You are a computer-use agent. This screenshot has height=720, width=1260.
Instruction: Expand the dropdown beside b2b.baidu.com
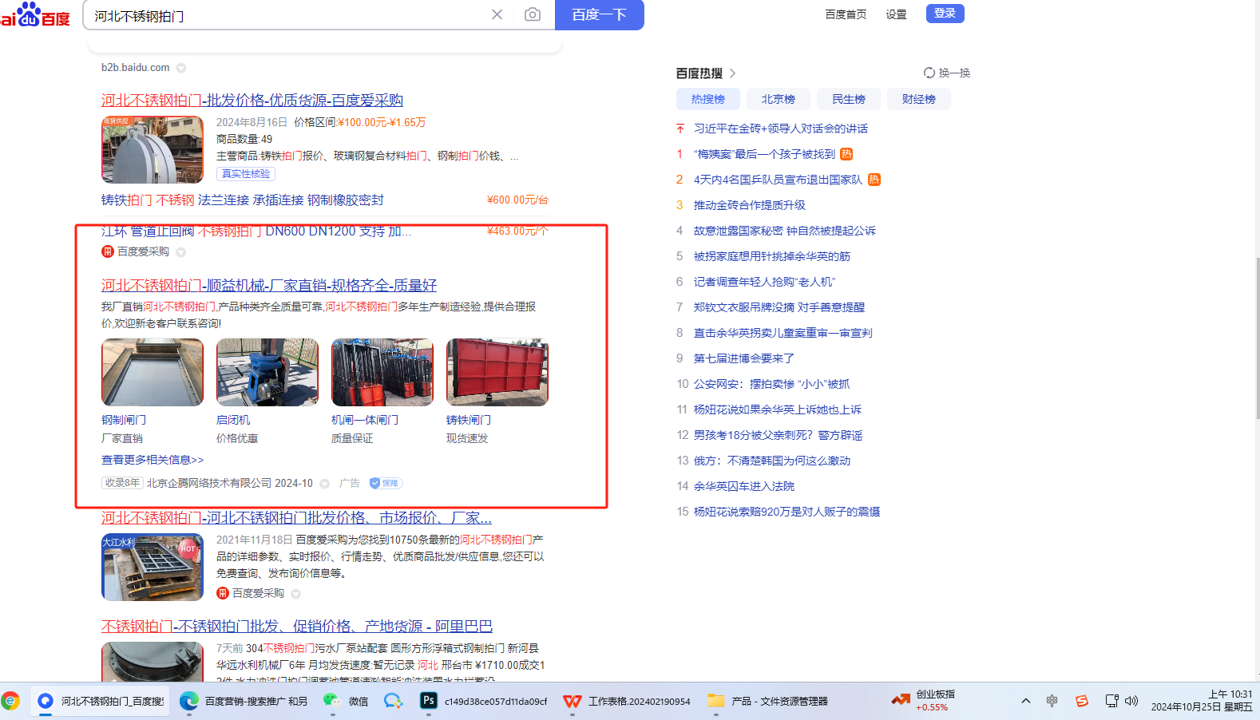(181, 68)
